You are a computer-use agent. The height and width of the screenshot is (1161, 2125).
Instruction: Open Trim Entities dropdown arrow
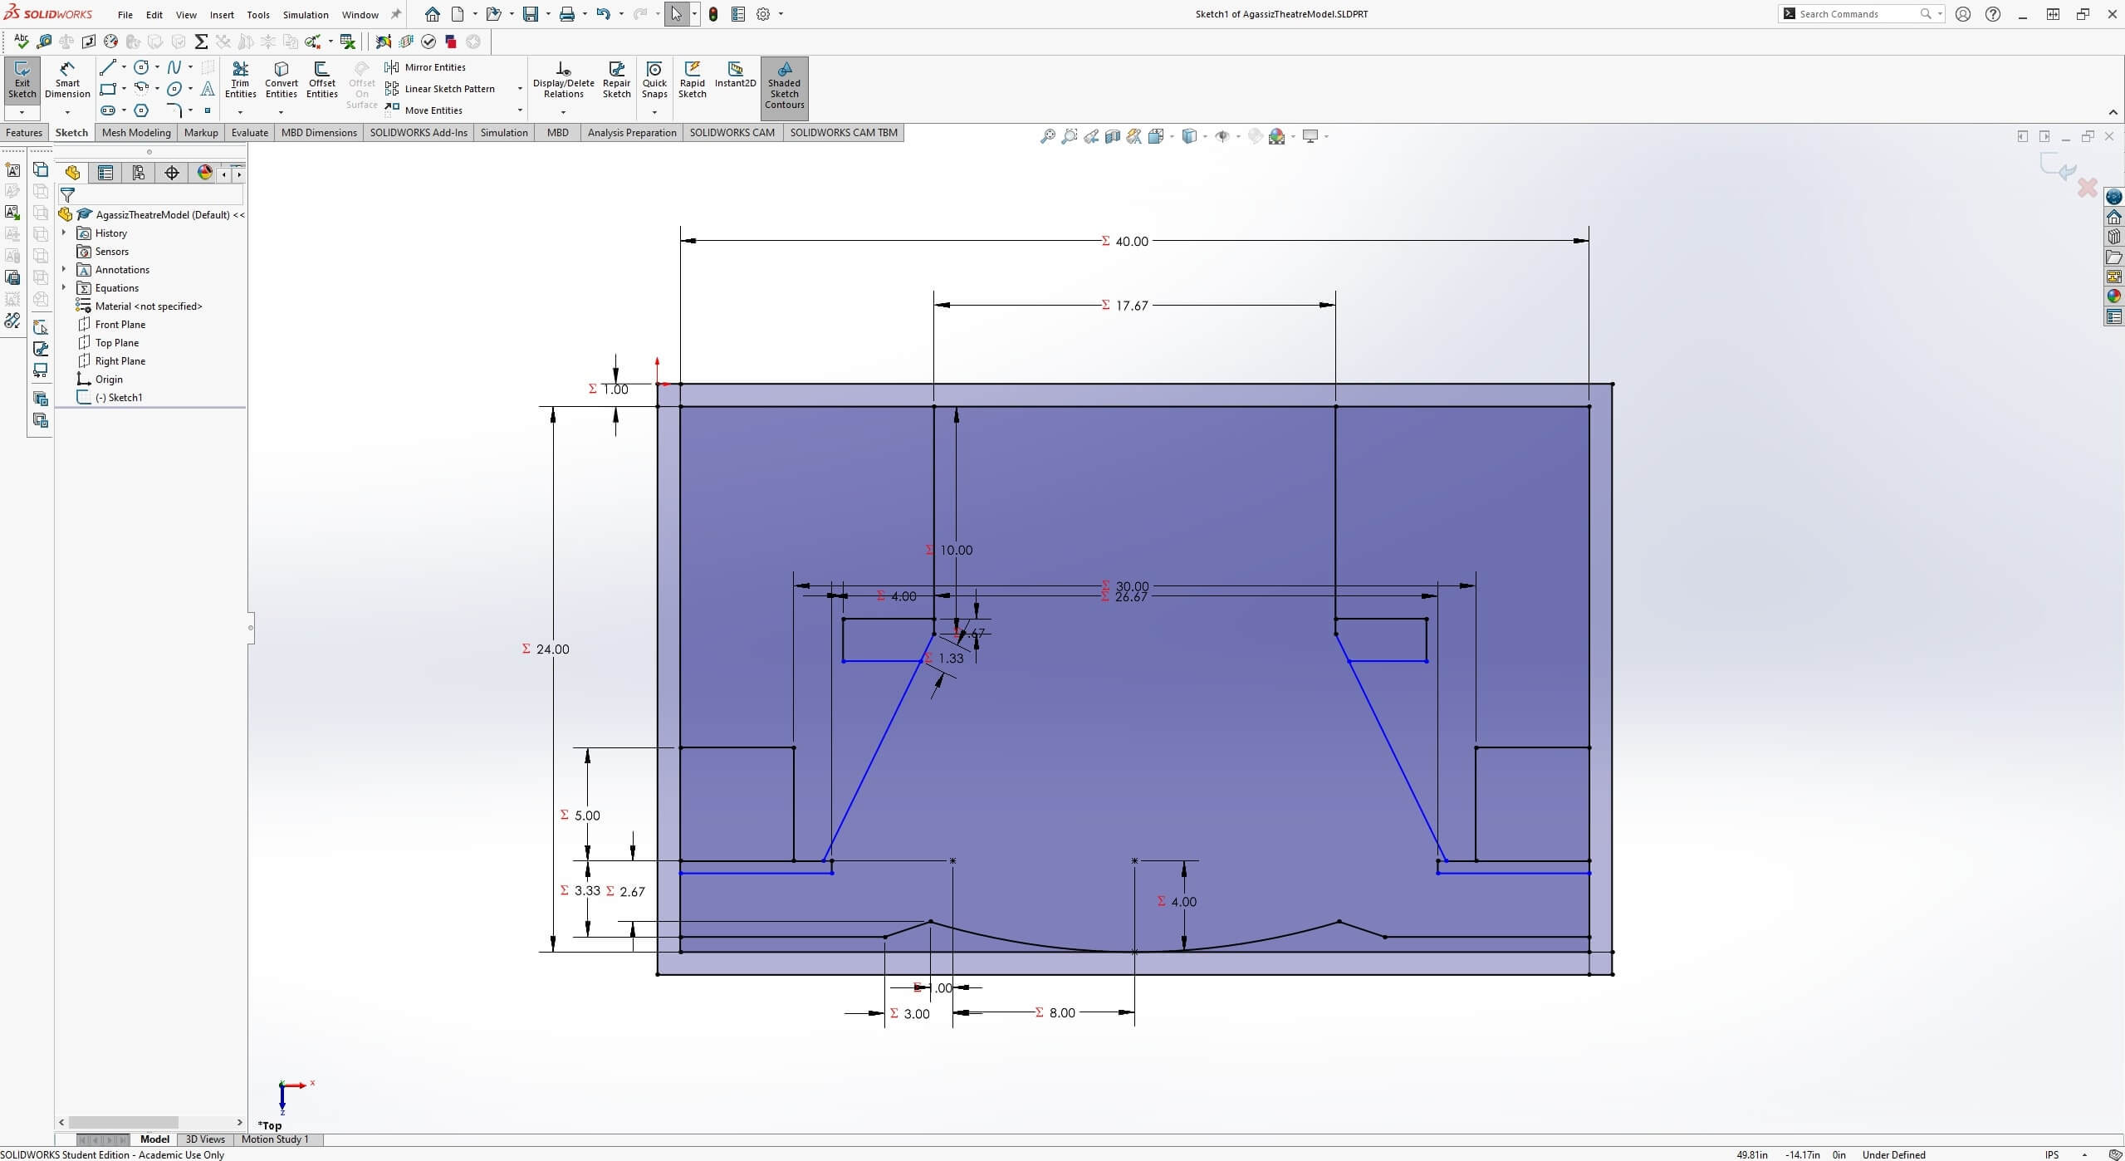point(240,112)
